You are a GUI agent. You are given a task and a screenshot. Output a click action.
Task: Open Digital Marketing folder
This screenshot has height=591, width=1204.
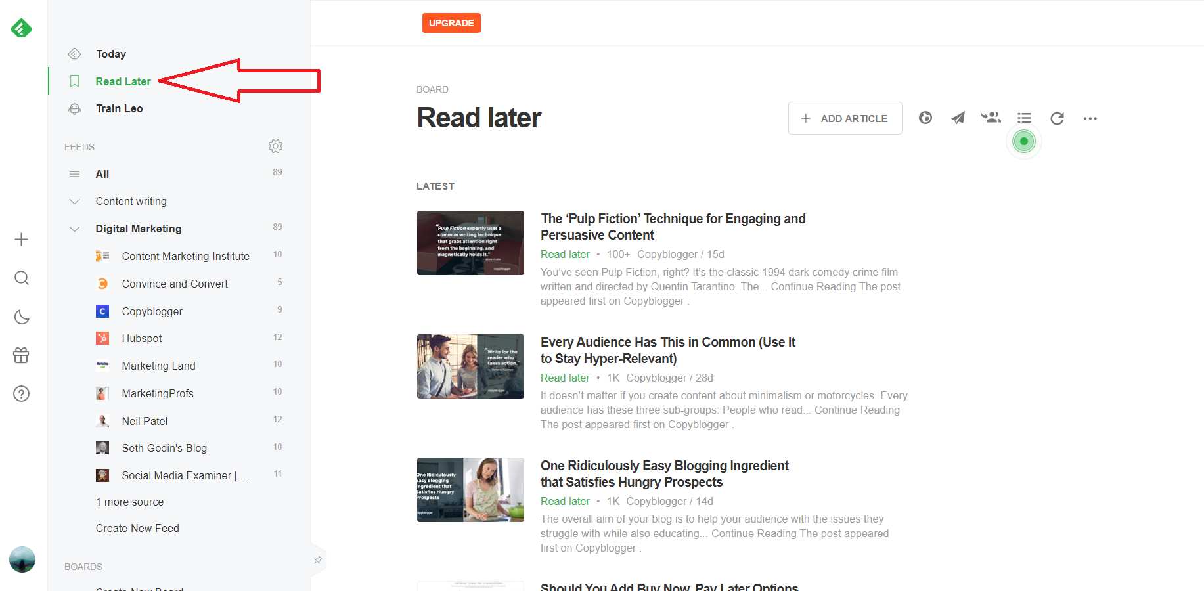139,229
